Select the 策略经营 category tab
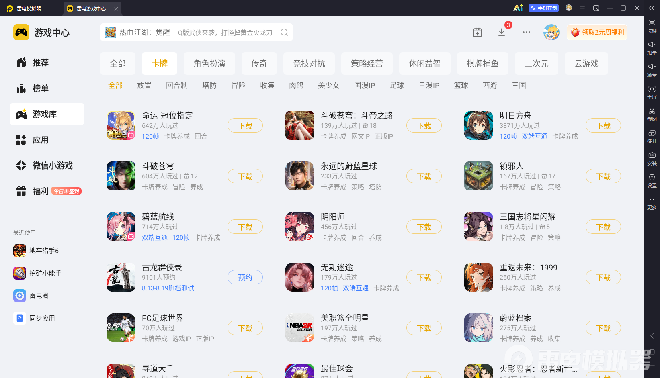The width and height of the screenshot is (660, 378). pos(367,63)
